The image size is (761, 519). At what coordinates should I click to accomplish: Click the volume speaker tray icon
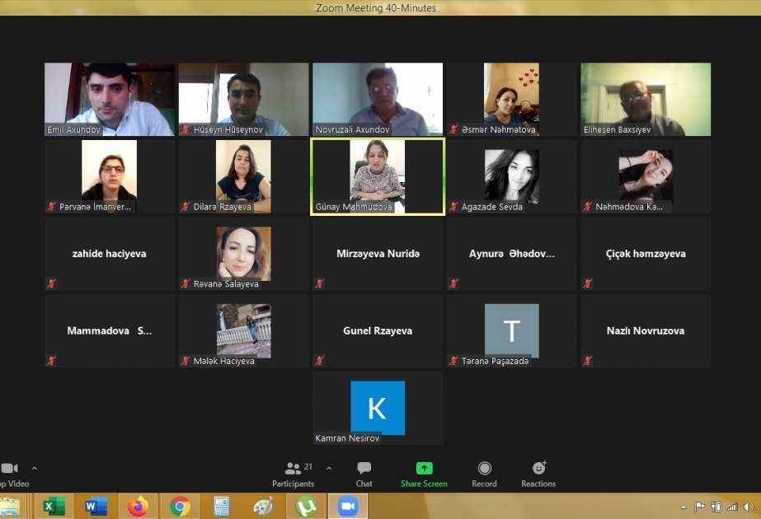pos(749,507)
